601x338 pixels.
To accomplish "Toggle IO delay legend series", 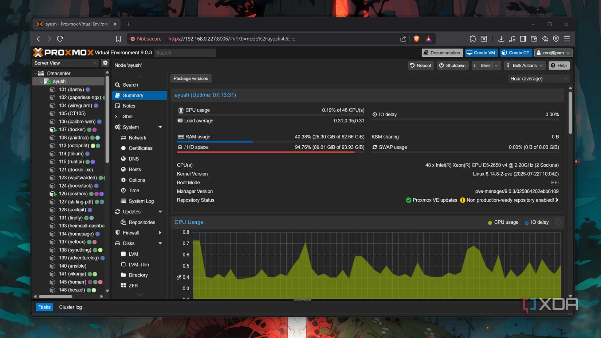I will pos(537,222).
